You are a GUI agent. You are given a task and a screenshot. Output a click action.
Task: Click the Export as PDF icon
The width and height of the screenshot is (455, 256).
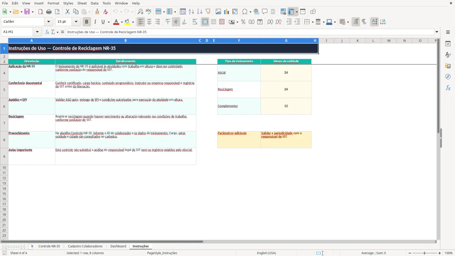point(41,12)
